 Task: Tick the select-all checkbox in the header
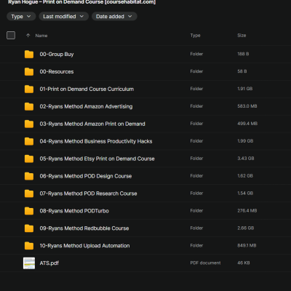11,36
